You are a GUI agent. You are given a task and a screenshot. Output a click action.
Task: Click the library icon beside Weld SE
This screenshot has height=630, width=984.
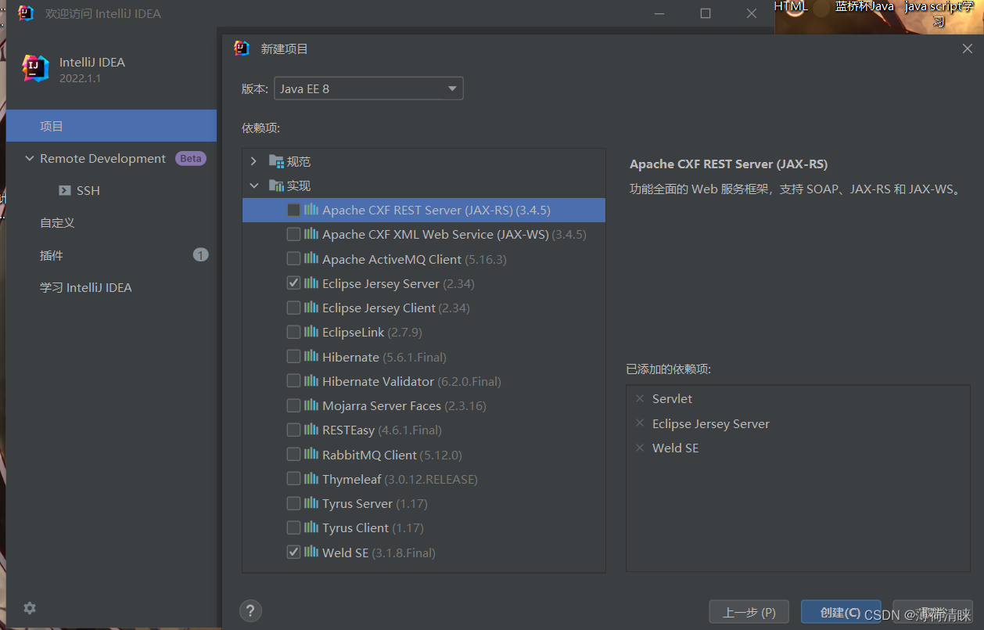(x=311, y=553)
